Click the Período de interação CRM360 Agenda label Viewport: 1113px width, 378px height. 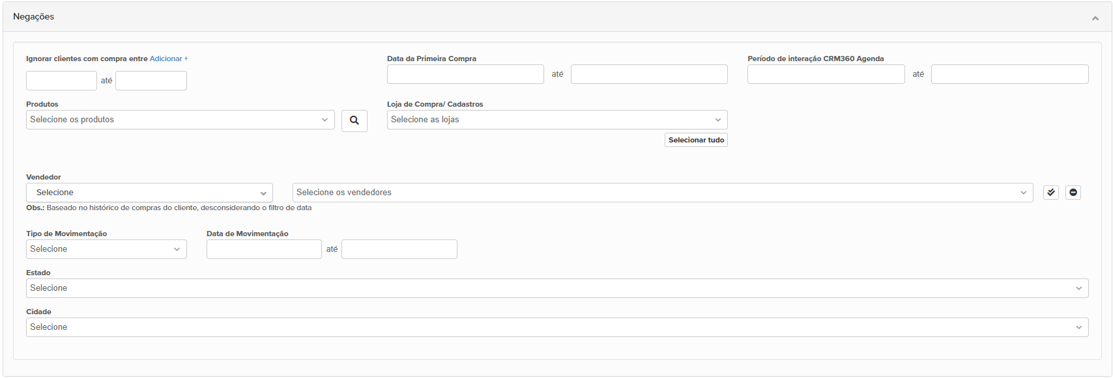tap(816, 59)
